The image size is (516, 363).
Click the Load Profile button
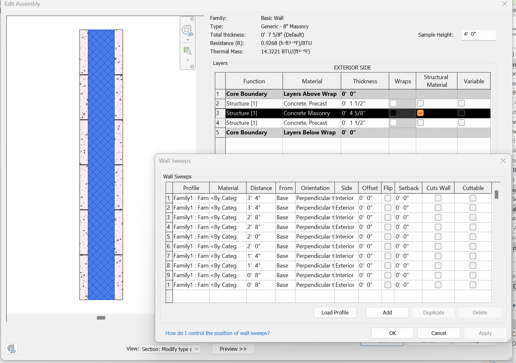tap(335, 312)
